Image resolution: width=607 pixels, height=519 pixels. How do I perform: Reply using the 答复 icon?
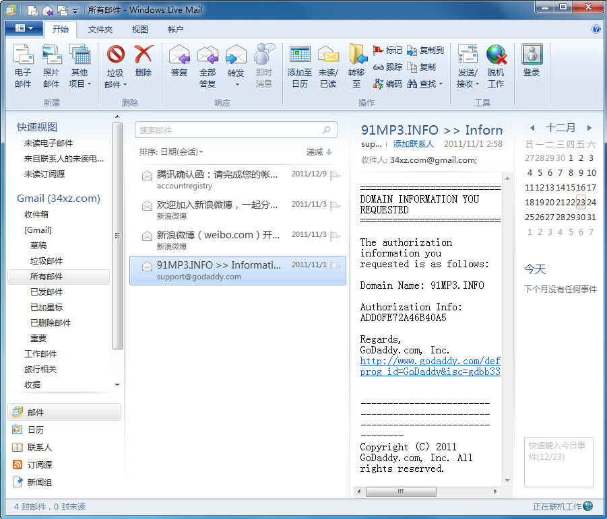179,61
